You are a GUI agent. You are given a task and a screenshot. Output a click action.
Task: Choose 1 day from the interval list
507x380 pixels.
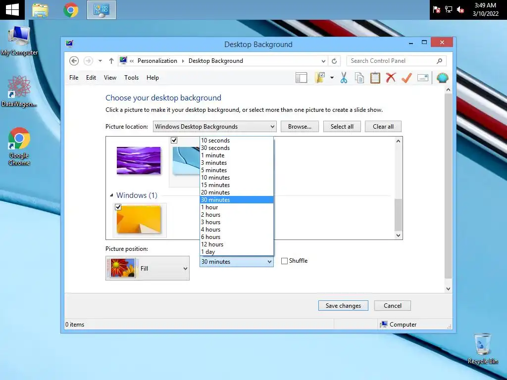237,252
